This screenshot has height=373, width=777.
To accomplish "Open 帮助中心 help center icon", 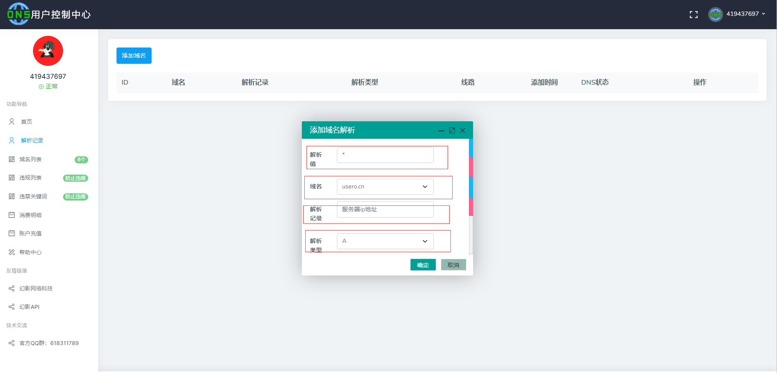I will click(12, 252).
